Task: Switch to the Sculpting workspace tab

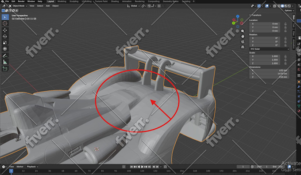Action: coord(74,1)
